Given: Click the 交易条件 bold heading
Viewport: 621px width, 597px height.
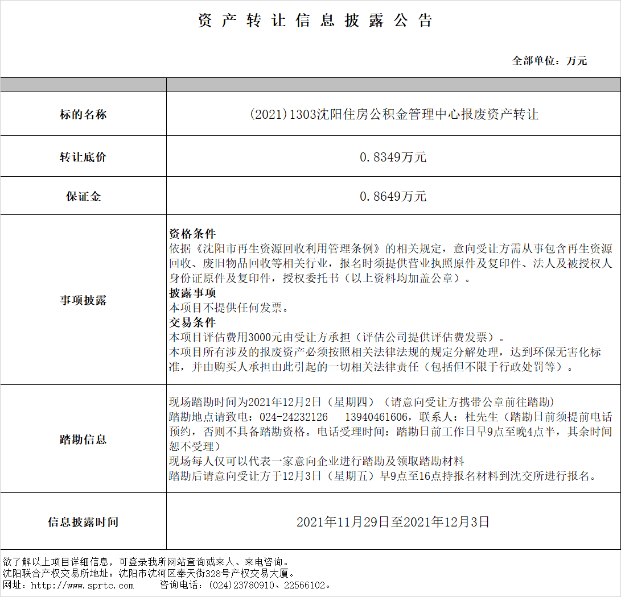Looking at the screenshot, I should 192,322.
